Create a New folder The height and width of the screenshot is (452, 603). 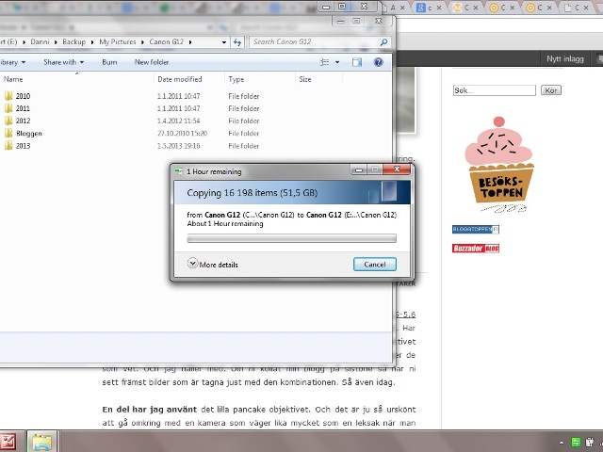(152, 62)
